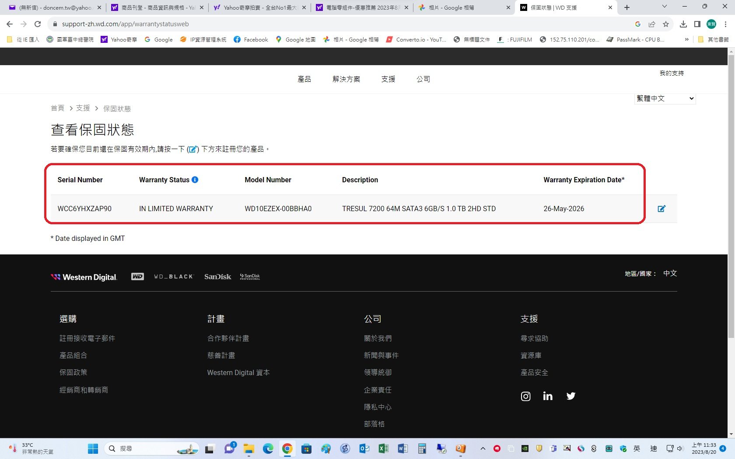Open 資源庫 footer link
Screen dimensions: 735x459
[x=531, y=355]
